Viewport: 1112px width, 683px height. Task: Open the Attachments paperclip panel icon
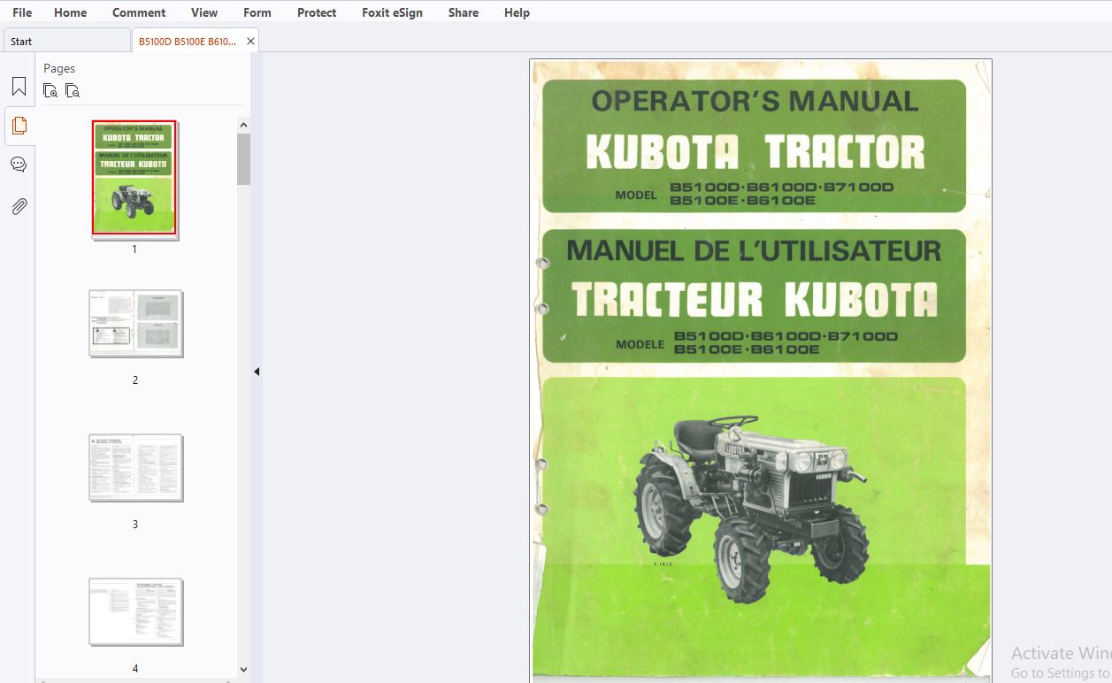19,207
